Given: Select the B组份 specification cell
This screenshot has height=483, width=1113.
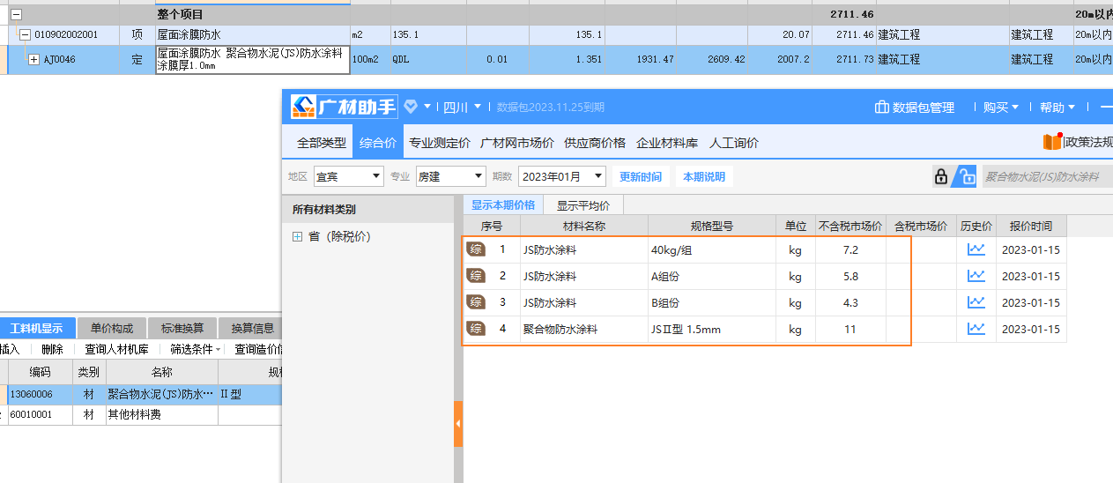Looking at the screenshot, I should [x=711, y=302].
